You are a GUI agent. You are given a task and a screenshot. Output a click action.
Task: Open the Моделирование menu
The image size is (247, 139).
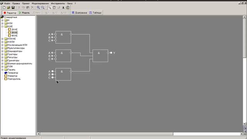coord(40,3)
